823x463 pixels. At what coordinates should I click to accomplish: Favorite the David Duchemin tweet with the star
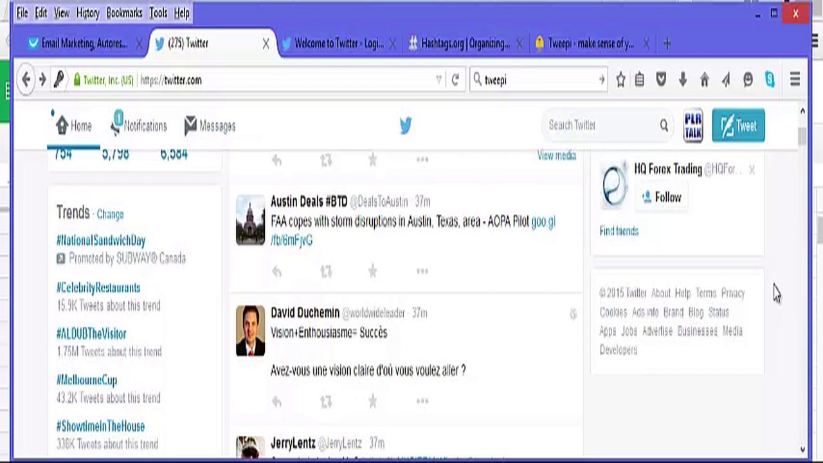[x=372, y=402]
